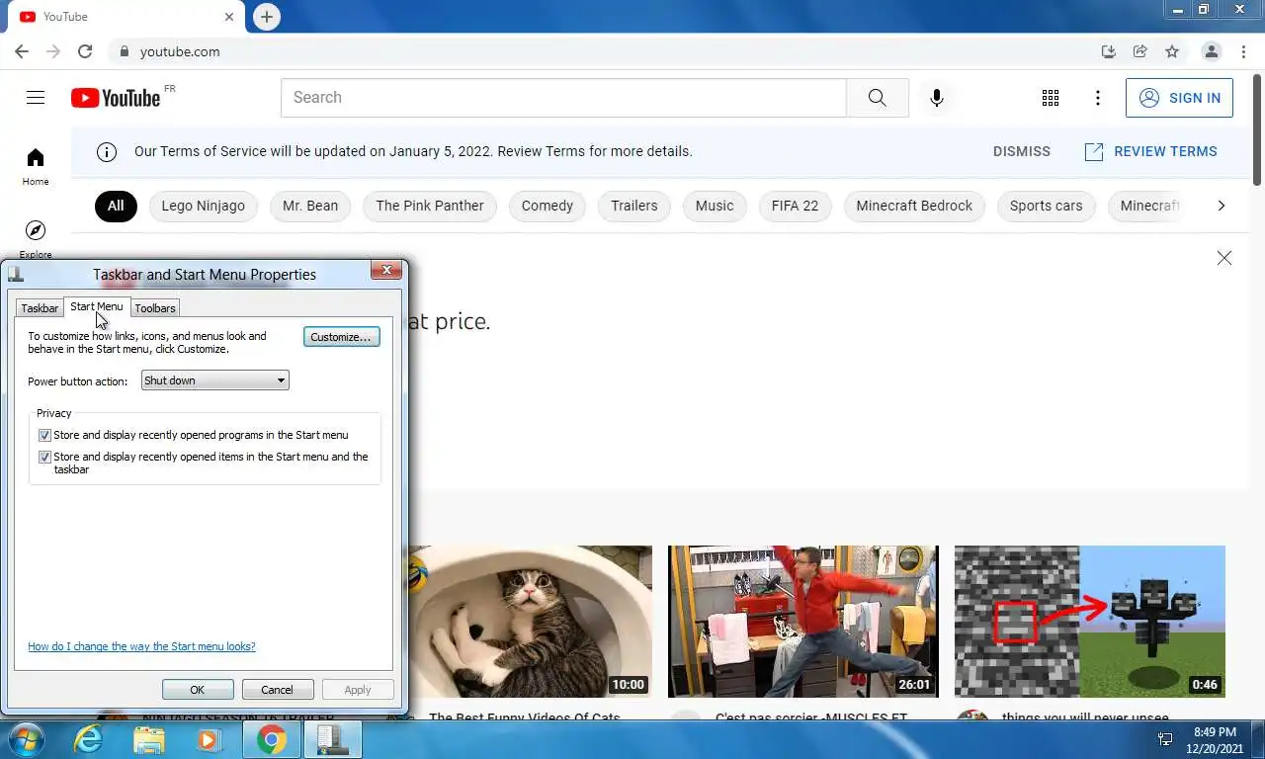Open Explore in YouTube sidebar
The image size is (1265, 759).
pyautogui.click(x=36, y=239)
